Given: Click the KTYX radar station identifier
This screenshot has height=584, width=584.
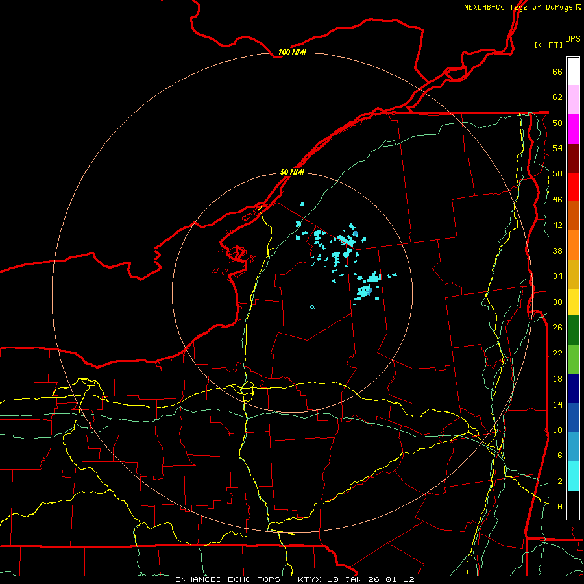Looking at the screenshot, I should click(309, 579).
